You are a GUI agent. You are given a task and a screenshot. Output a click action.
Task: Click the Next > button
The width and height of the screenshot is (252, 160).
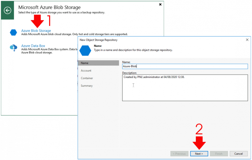pos(199,153)
